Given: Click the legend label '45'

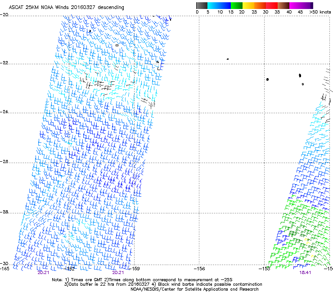Looking at the screenshot, I should coord(300,12).
